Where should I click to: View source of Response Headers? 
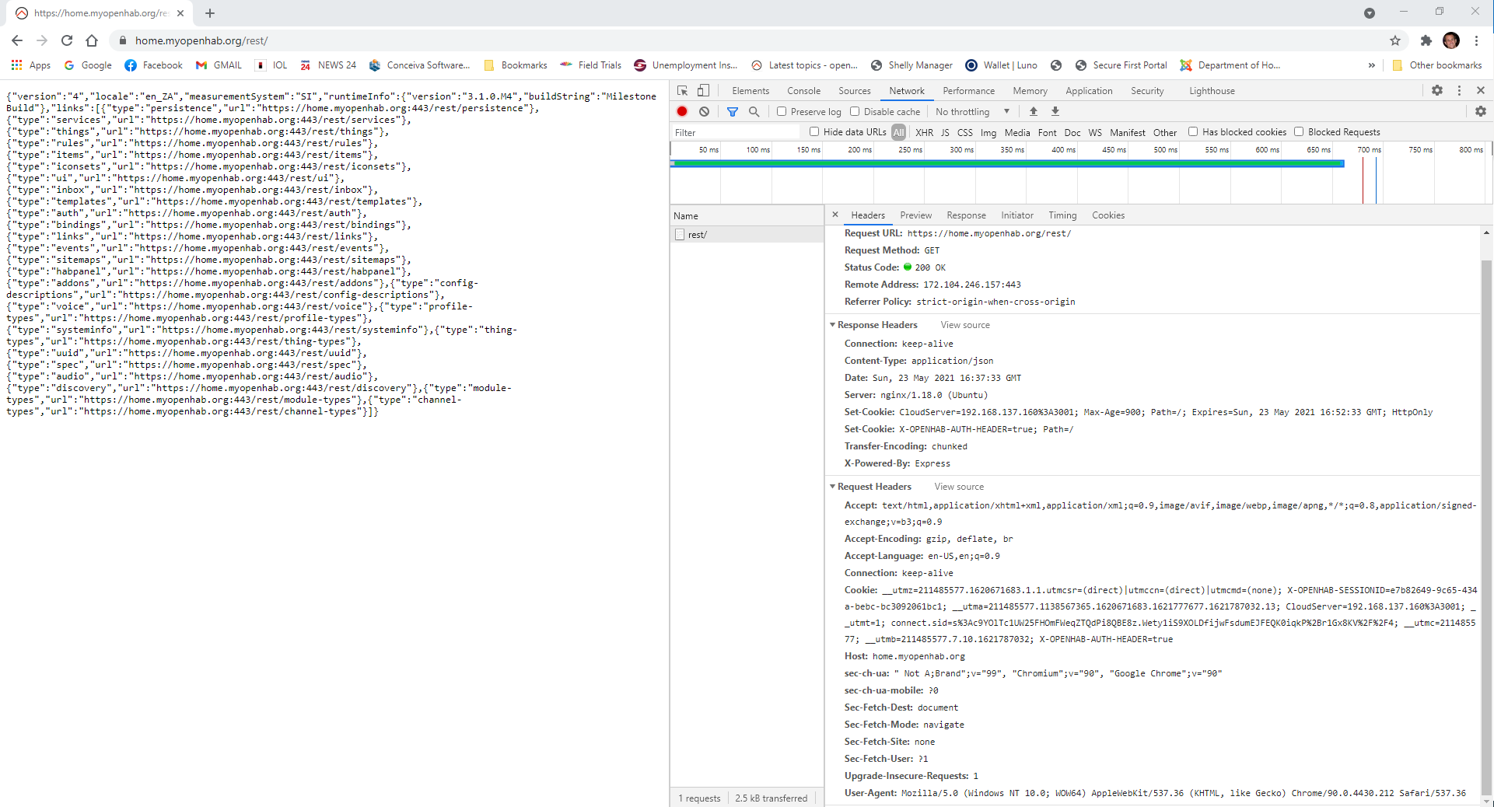[964, 324]
